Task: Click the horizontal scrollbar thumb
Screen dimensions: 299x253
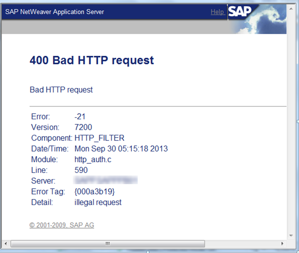Action: [108, 244]
